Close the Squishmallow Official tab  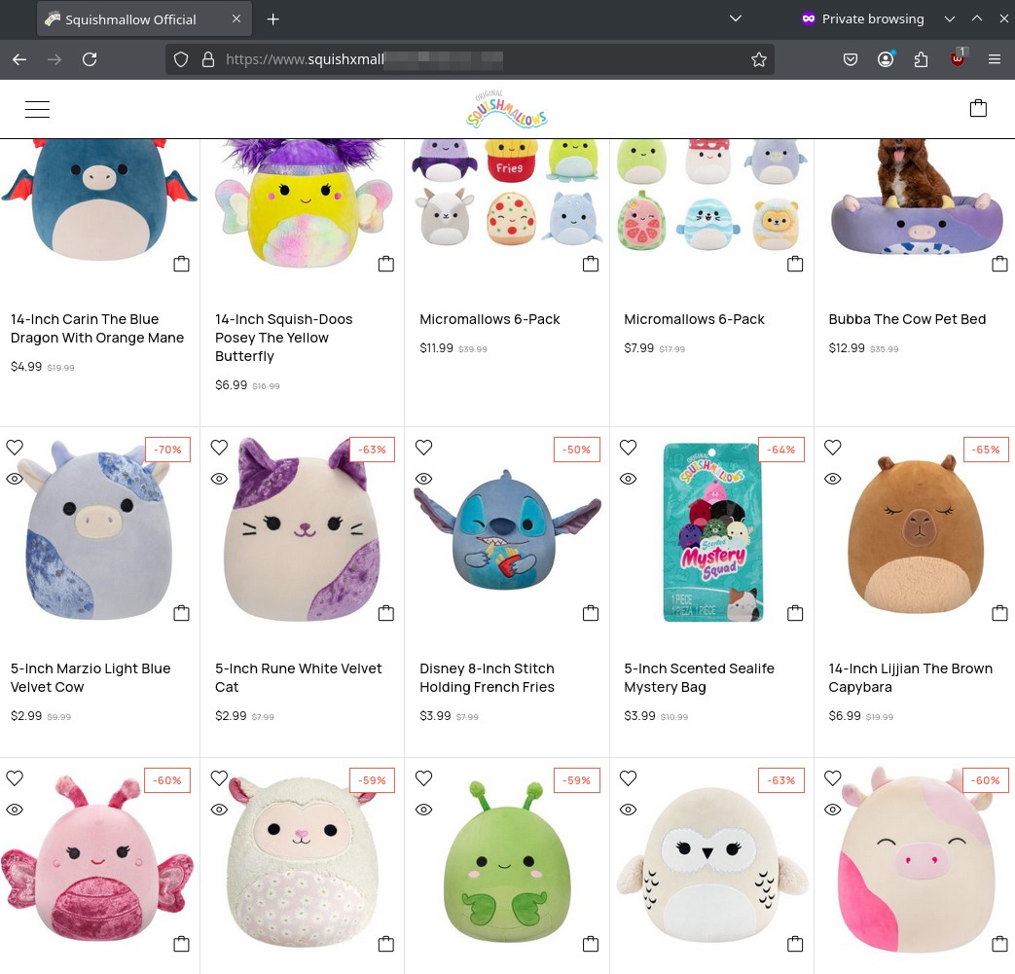point(236,18)
